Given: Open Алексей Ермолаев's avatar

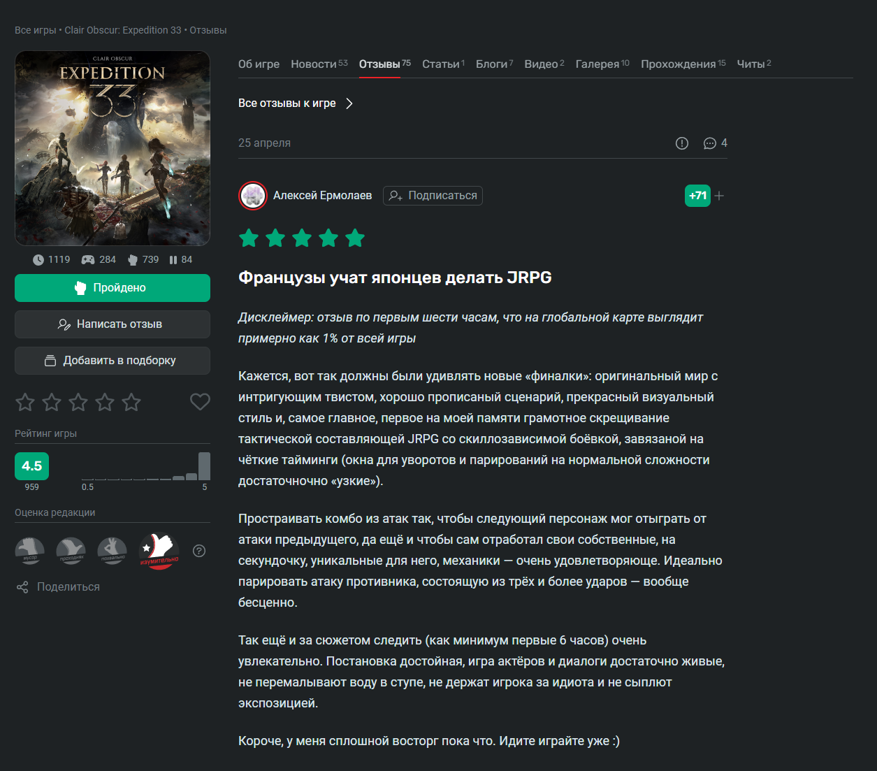Looking at the screenshot, I should (253, 196).
